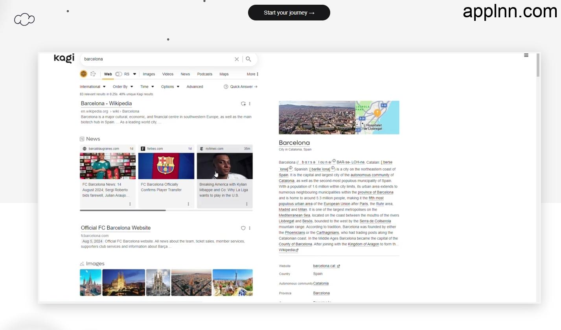Screen dimensions: 561x330
Task: Open the Barcelona - Wikipedia result
Action: point(106,103)
